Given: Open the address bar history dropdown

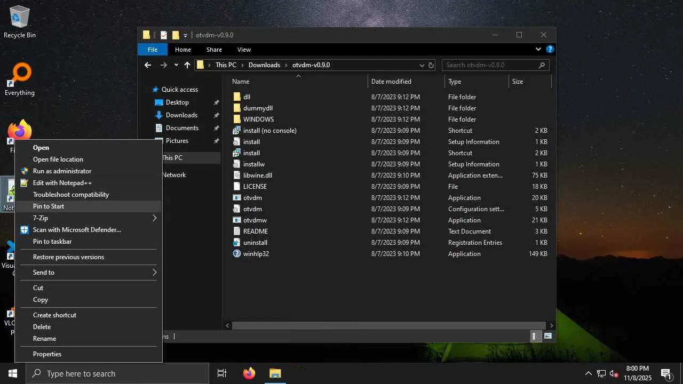Looking at the screenshot, I should pos(422,65).
